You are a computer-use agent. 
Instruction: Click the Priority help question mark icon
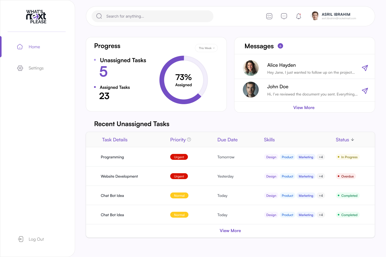189,139
